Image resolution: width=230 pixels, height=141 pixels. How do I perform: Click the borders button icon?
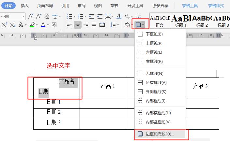pos(138,25)
